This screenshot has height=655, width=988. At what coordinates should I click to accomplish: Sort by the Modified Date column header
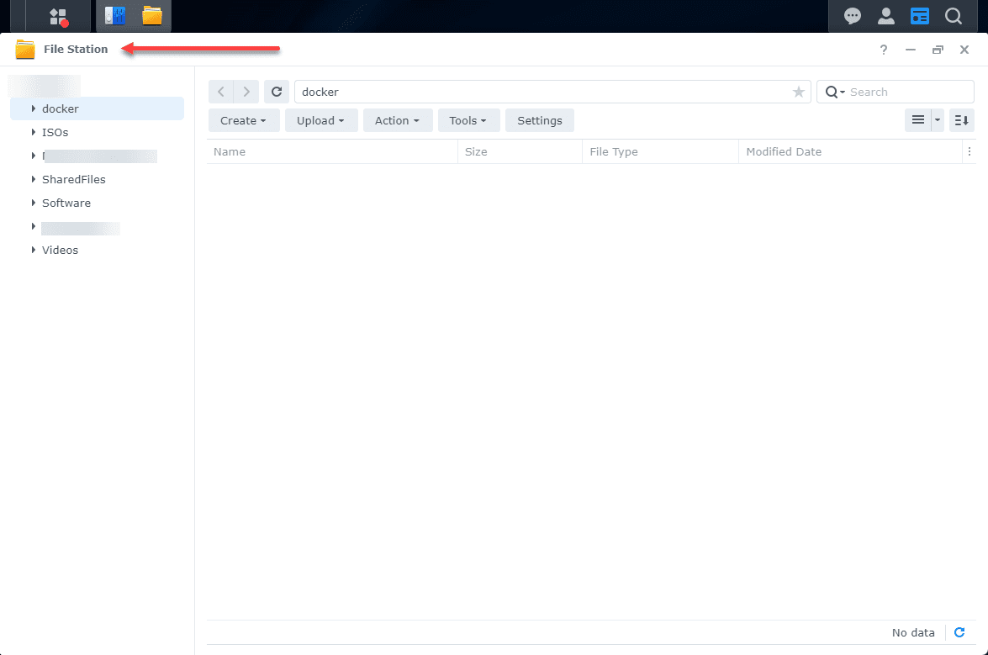click(850, 152)
